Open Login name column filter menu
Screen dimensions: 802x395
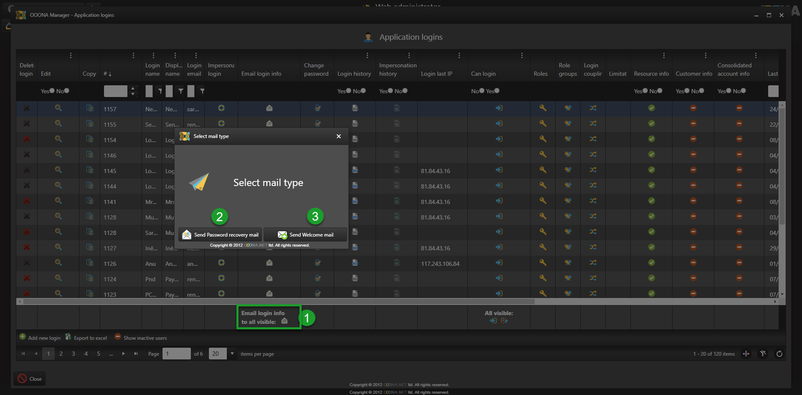click(x=160, y=91)
